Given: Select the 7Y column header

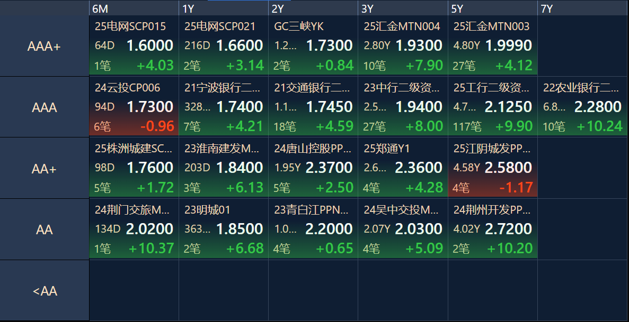Looking at the screenshot, I should (583, 8).
